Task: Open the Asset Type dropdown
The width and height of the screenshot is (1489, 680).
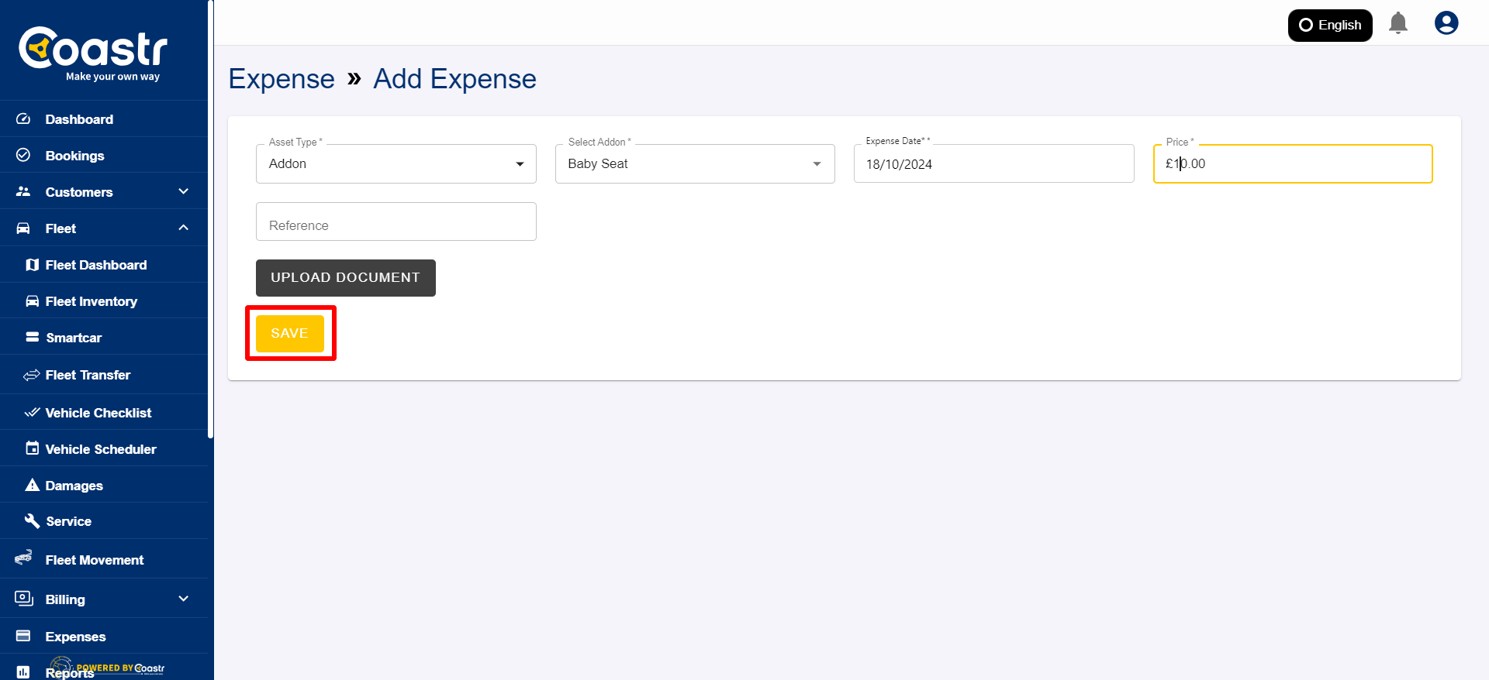Action: 396,163
